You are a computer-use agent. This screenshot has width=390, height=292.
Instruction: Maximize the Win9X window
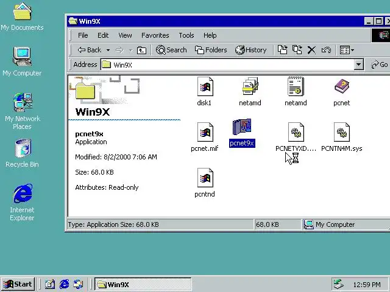pyautogui.click(x=378, y=21)
